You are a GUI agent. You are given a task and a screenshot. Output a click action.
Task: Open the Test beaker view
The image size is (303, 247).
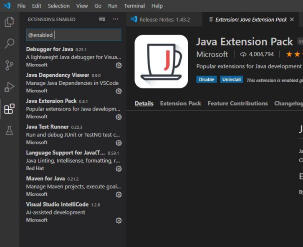point(9,130)
